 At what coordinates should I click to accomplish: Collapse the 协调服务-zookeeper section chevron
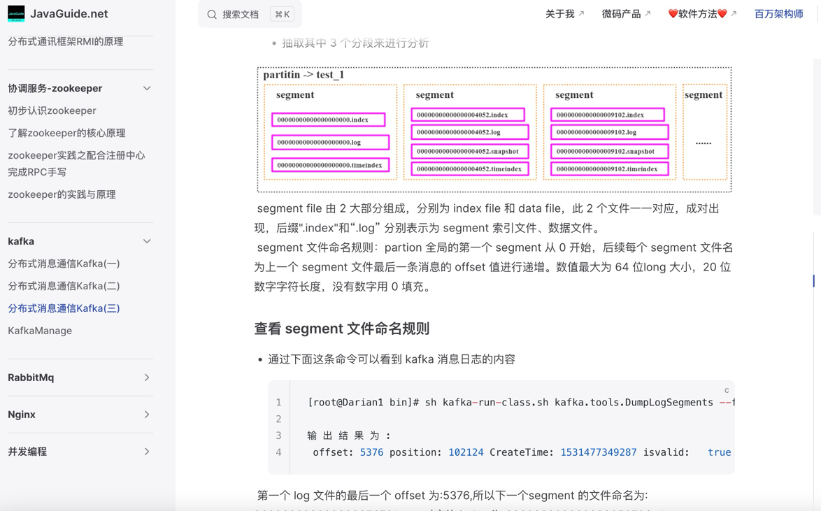[147, 89]
